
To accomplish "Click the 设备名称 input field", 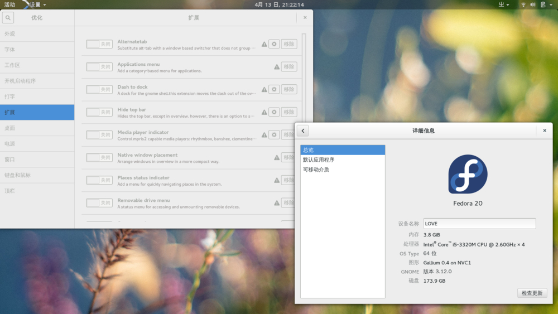I will click(x=479, y=223).
